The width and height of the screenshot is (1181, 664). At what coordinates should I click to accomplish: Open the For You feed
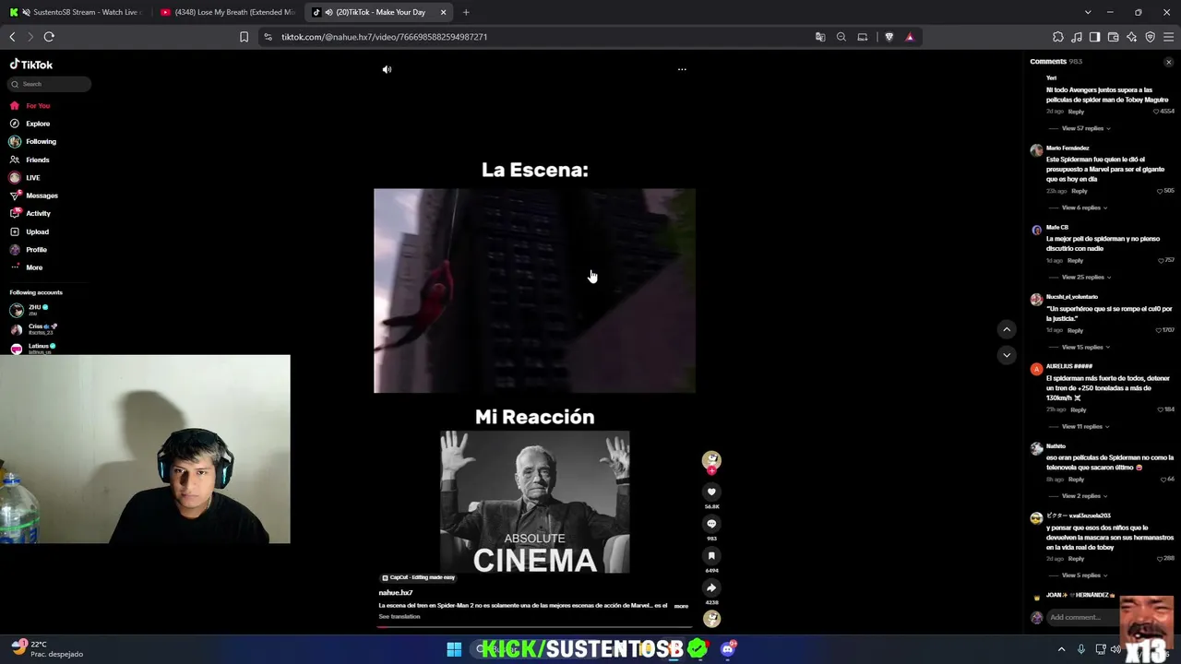point(38,106)
